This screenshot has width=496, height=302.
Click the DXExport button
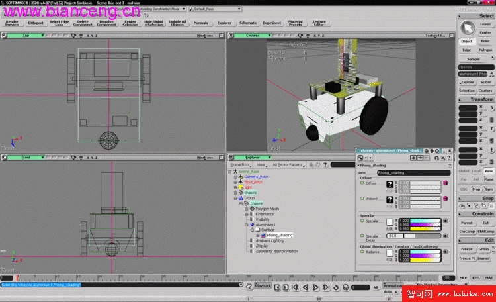point(36,23)
